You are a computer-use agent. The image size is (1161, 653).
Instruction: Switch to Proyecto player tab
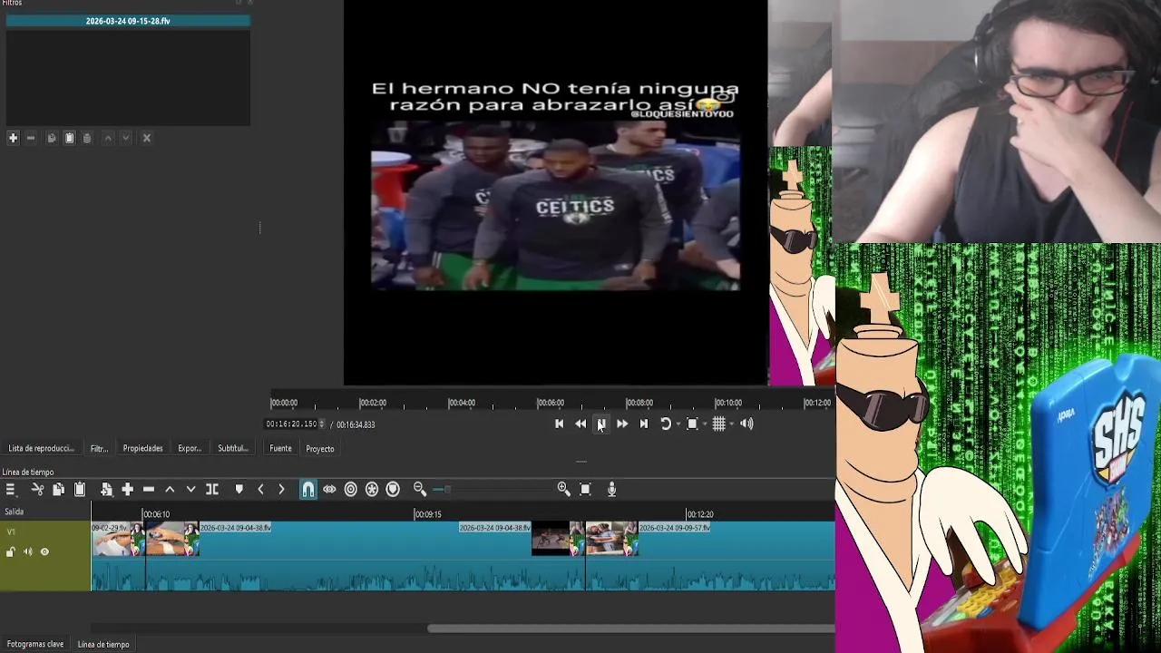320,449
